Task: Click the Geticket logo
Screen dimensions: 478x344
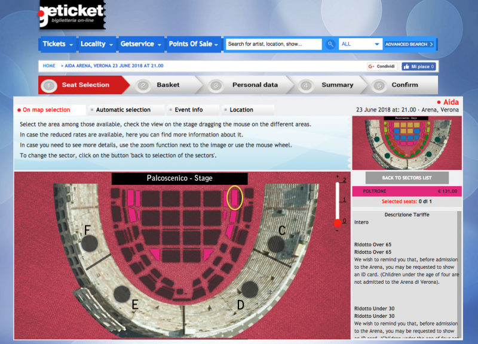Action: coord(72,14)
